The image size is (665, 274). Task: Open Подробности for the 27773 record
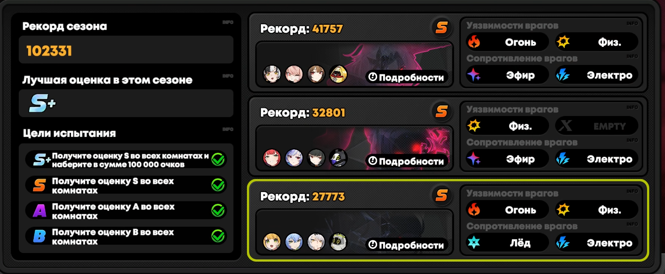pyautogui.click(x=406, y=245)
